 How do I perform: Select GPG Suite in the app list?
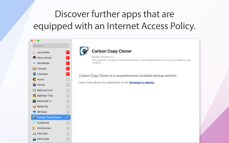coord(51,139)
